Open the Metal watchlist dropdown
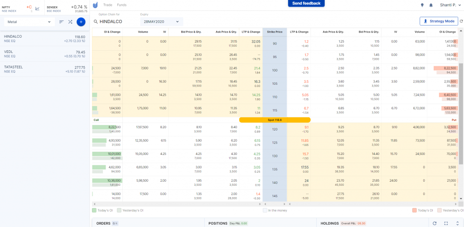 coord(29,22)
